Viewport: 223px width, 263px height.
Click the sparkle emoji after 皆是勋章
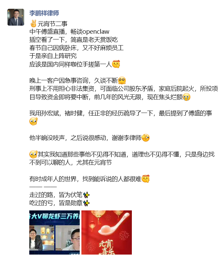86,203
